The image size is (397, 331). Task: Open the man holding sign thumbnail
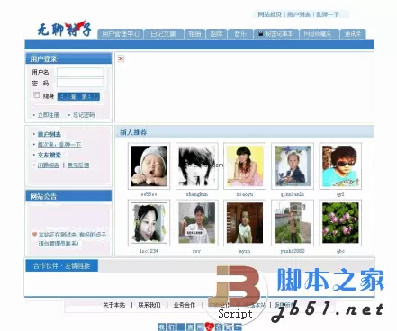click(x=197, y=223)
